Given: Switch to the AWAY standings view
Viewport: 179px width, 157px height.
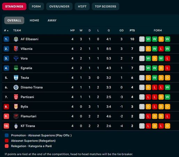Looking at the screenshot, I should click(52, 20).
